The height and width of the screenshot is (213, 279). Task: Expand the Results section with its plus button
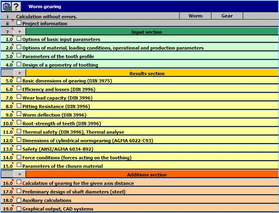pyautogui.click(x=20, y=73)
